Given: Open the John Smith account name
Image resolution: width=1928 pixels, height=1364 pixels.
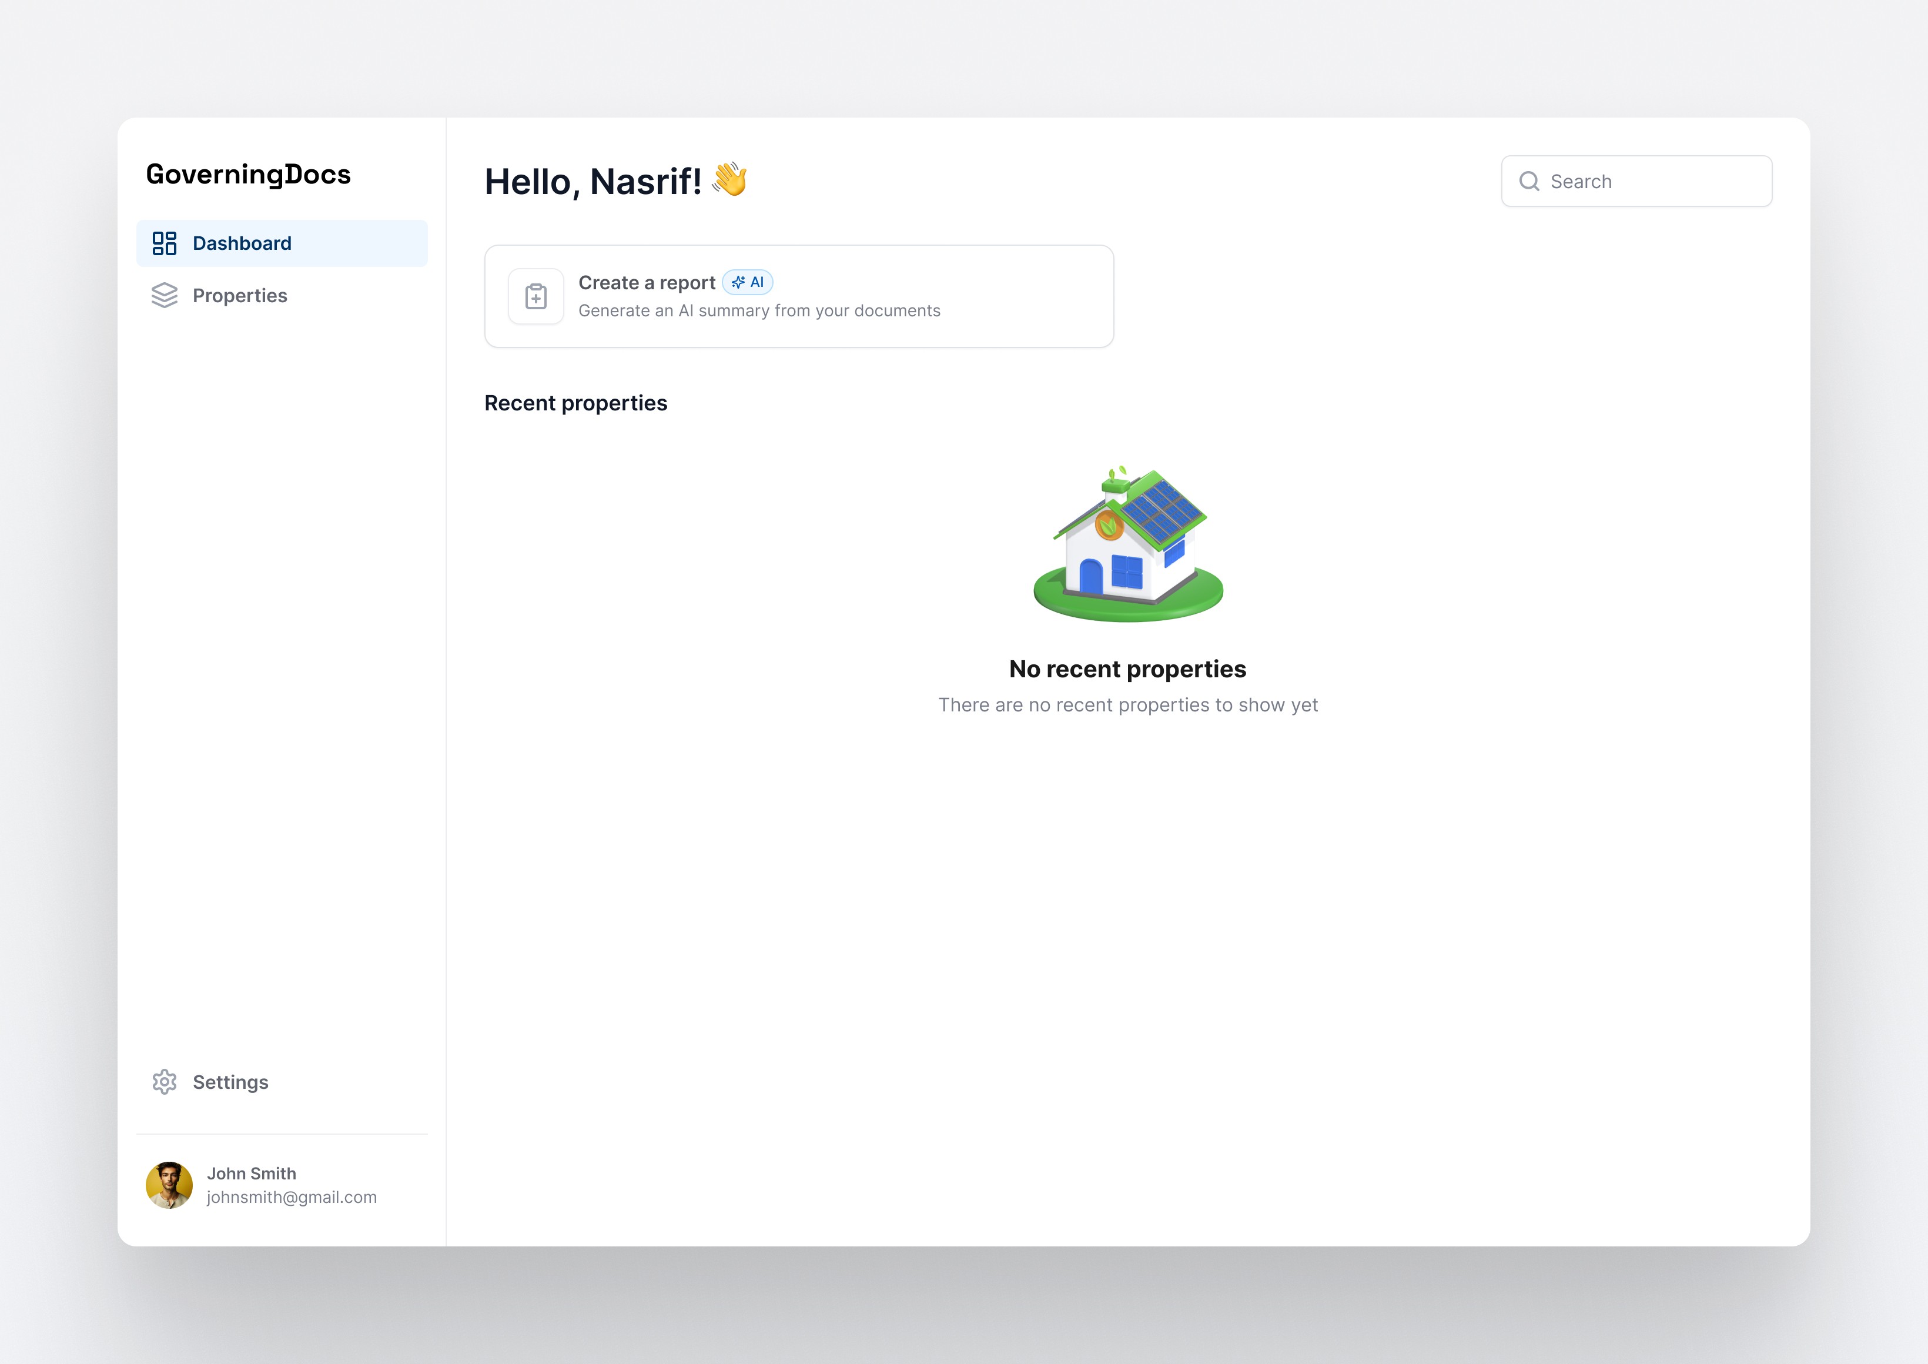Looking at the screenshot, I should [x=251, y=1174].
